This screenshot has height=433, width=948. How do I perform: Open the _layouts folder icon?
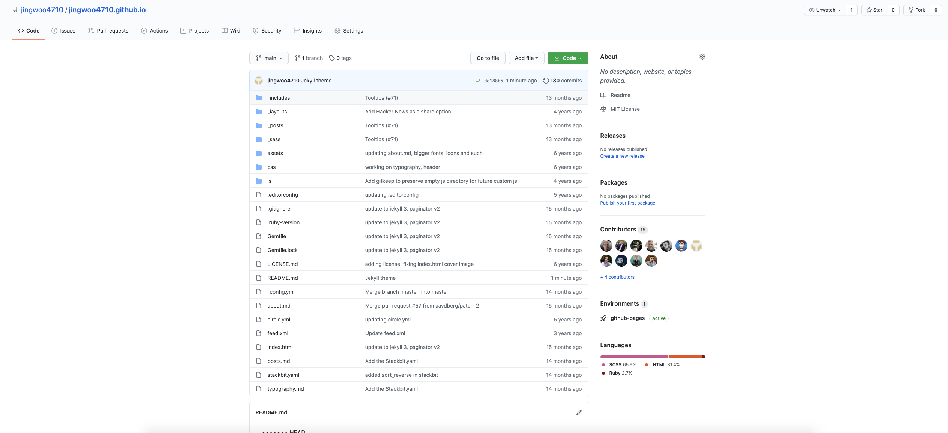[x=259, y=112]
